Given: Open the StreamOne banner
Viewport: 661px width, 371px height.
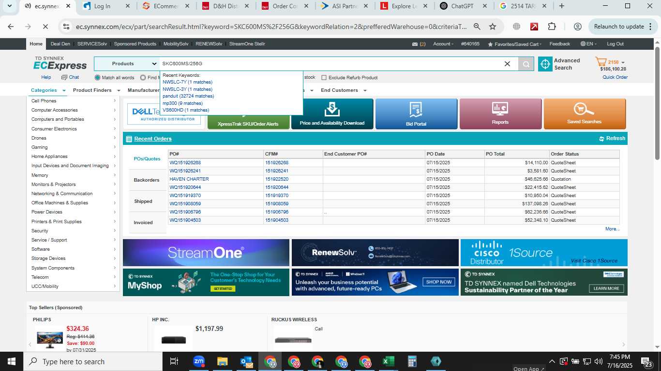Looking at the screenshot, I should click(206, 253).
